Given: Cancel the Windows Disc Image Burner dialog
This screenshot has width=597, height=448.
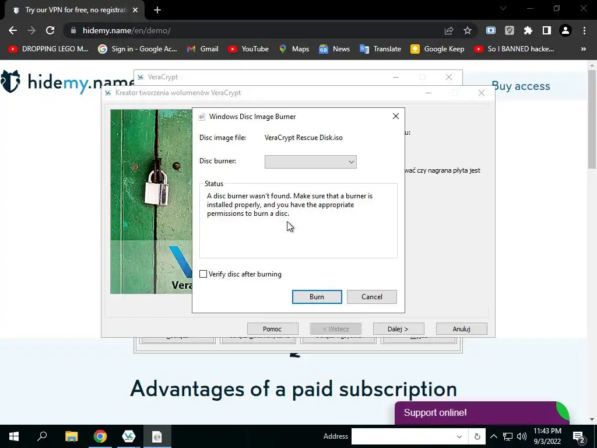Looking at the screenshot, I should [371, 297].
